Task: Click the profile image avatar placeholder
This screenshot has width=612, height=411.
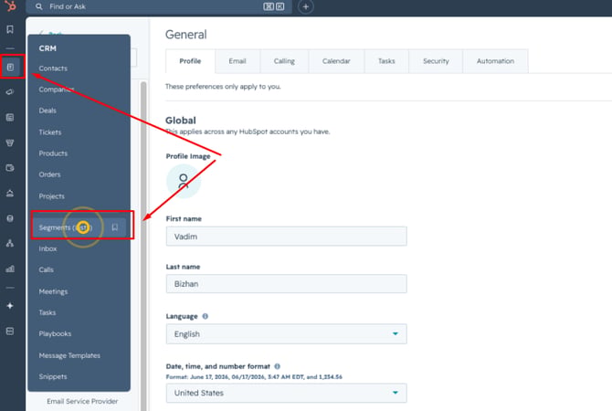Action: point(184,181)
